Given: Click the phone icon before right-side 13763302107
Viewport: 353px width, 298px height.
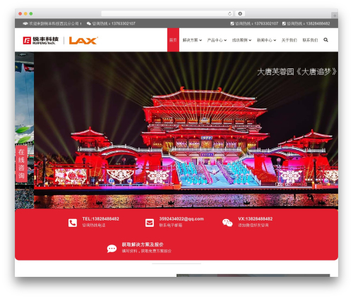Looking at the screenshot, I should click(x=232, y=23).
